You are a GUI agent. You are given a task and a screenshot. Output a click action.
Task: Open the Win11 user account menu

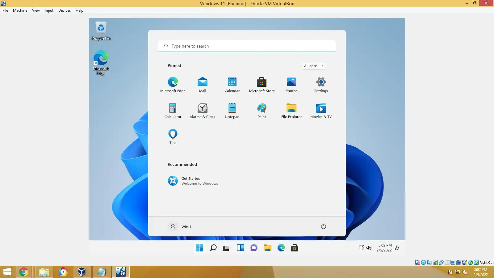click(180, 226)
